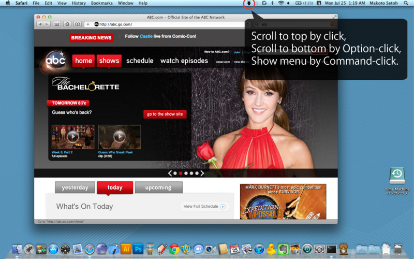Open the Makoto Setoh user menu

coord(383,3)
